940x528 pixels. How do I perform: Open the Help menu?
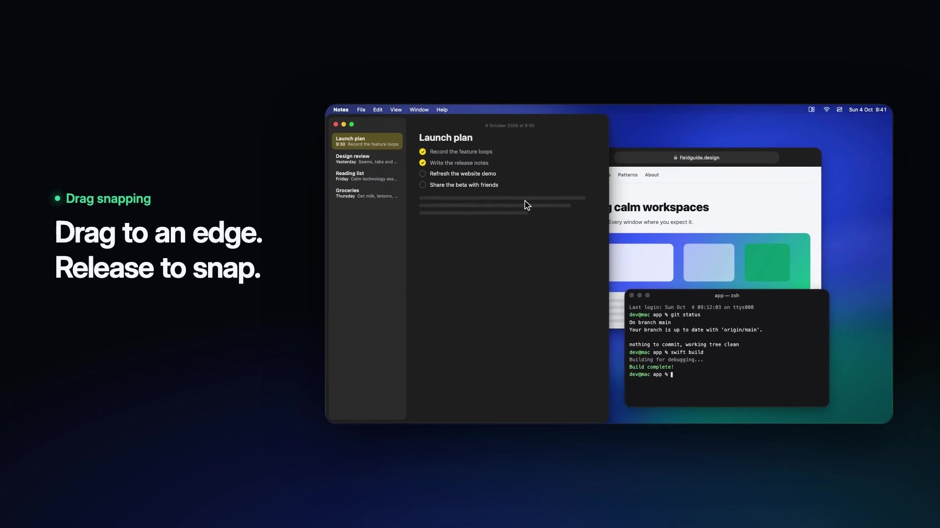(x=442, y=110)
